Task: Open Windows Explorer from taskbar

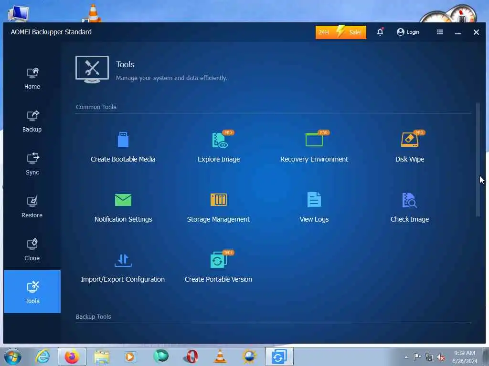Action: click(x=102, y=356)
